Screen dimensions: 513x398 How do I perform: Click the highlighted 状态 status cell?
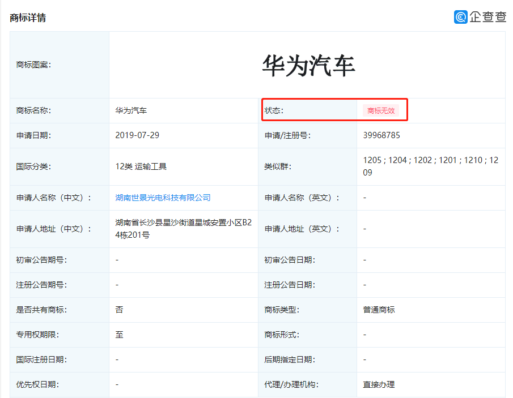click(334, 110)
